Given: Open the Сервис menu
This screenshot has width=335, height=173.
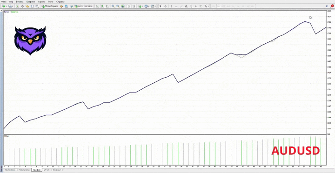Looking at the screenshot, I should [x=41, y=2].
